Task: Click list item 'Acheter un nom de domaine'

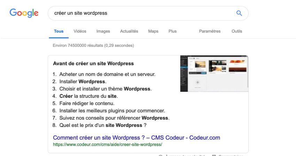Action: 107,74
